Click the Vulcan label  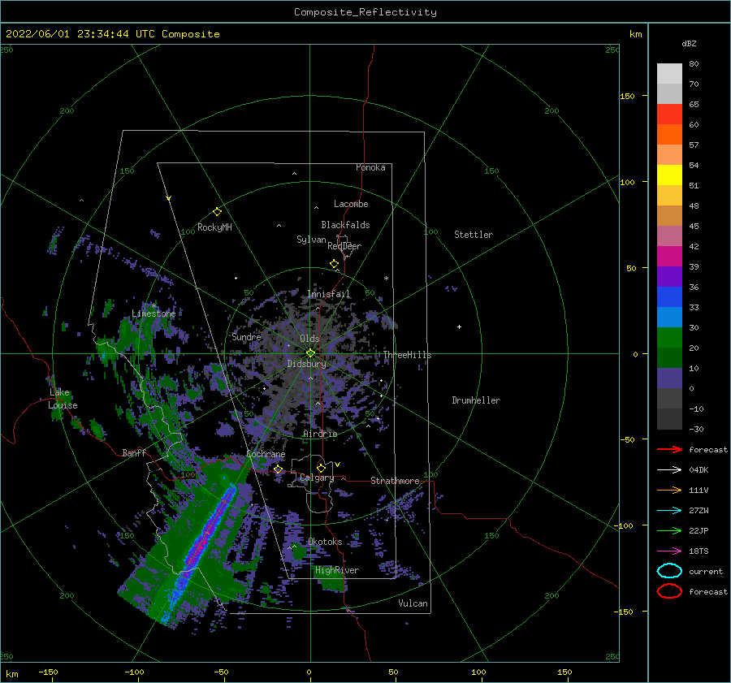click(413, 603)
